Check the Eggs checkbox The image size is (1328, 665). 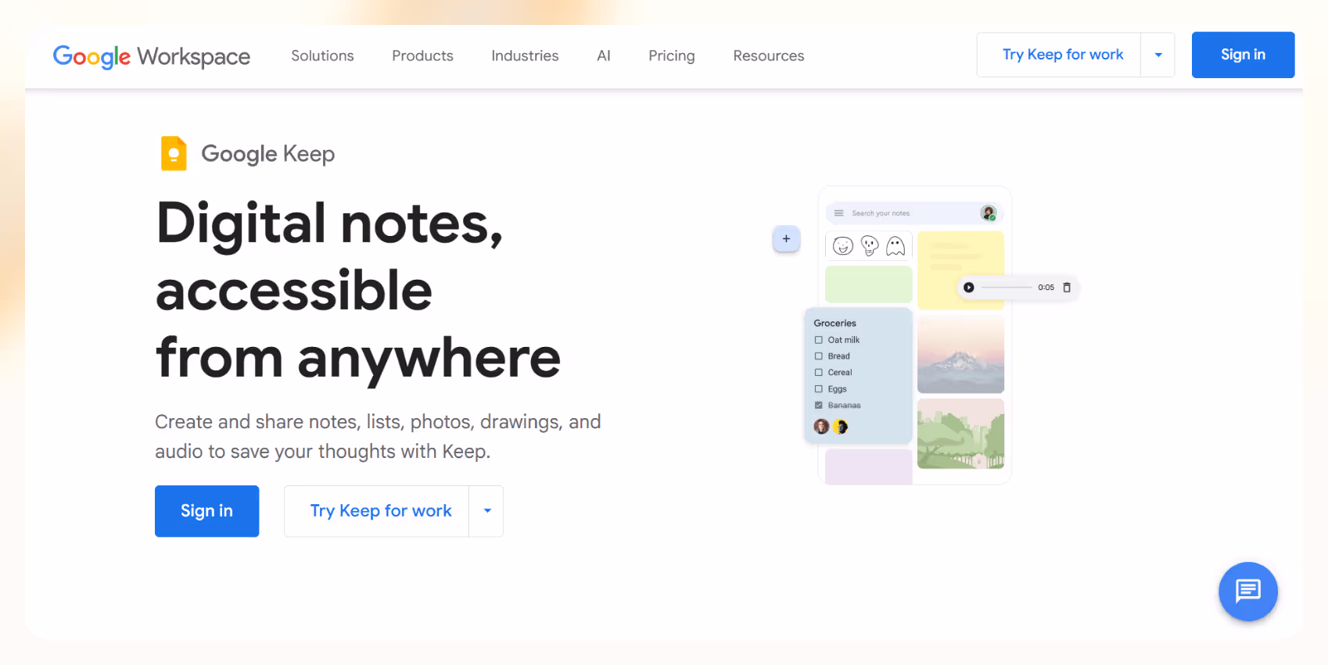coord(819,389)
